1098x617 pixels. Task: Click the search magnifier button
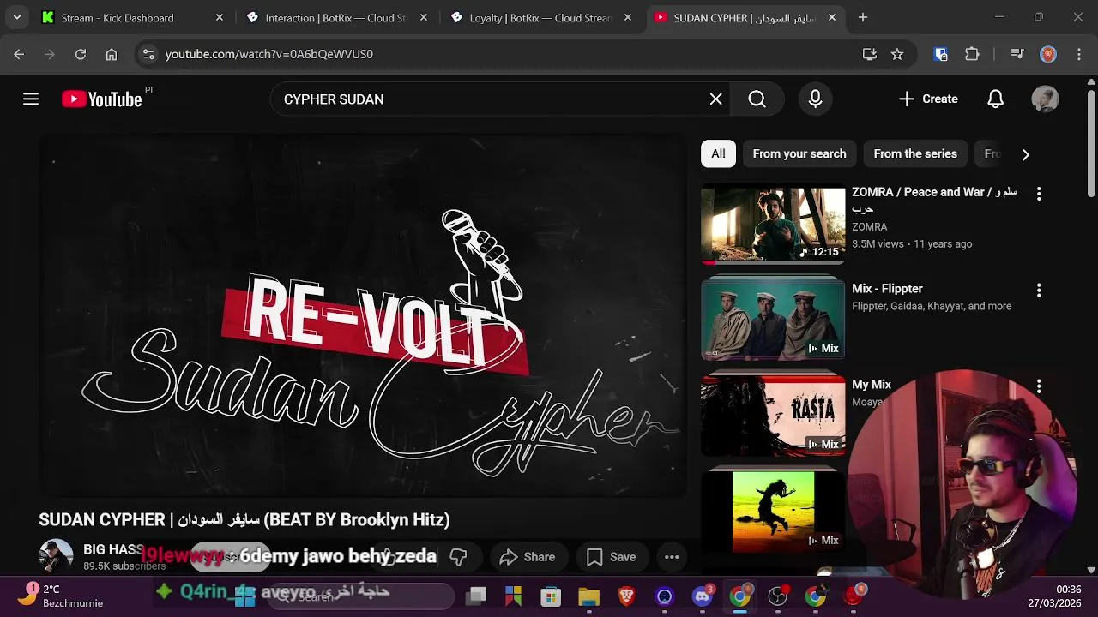[757, 99]
